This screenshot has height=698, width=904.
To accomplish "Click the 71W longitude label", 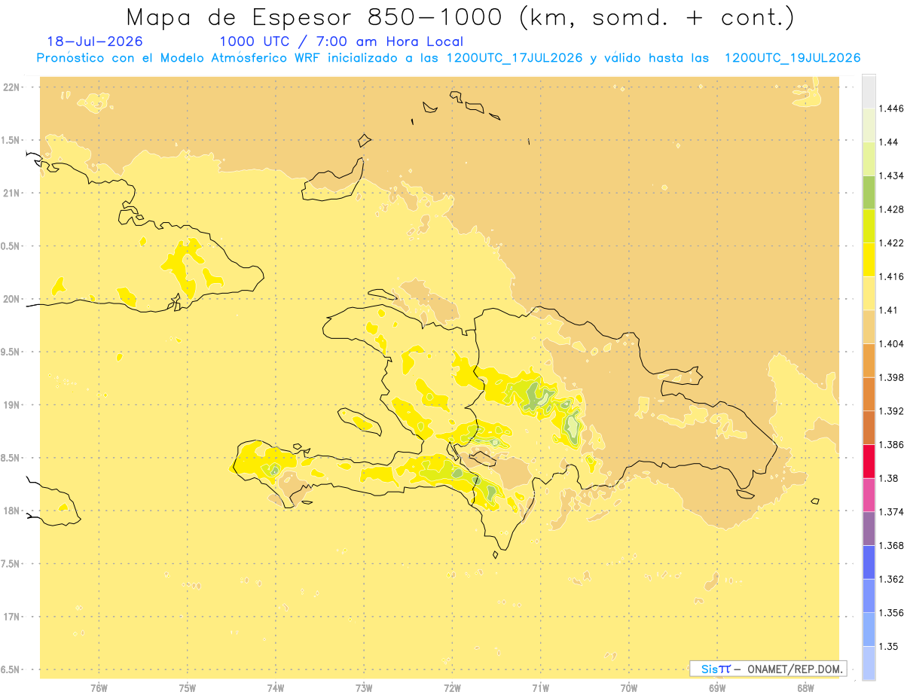I will (540, 687).
